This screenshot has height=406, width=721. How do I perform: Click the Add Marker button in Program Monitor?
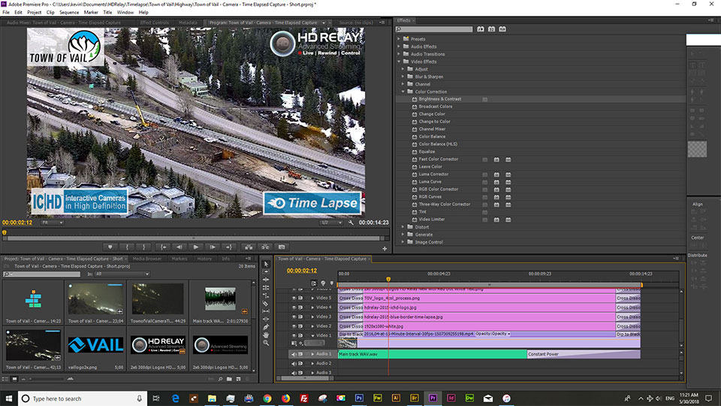110,247
